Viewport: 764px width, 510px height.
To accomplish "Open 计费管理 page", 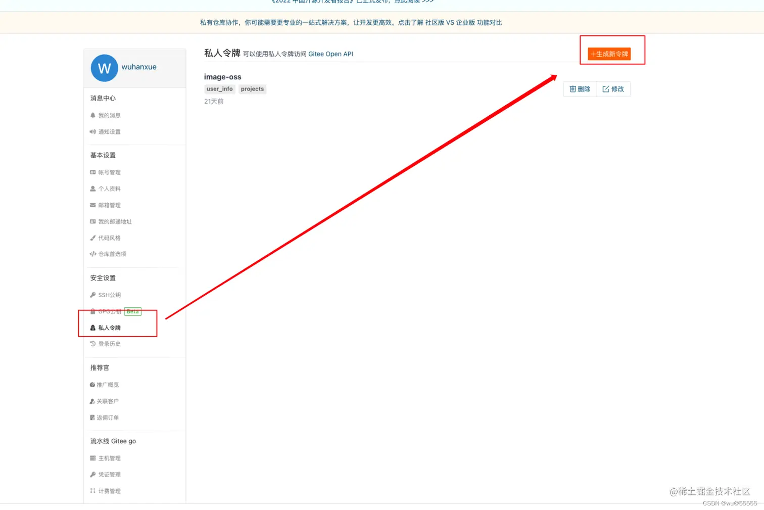I will tap(109, 491).
